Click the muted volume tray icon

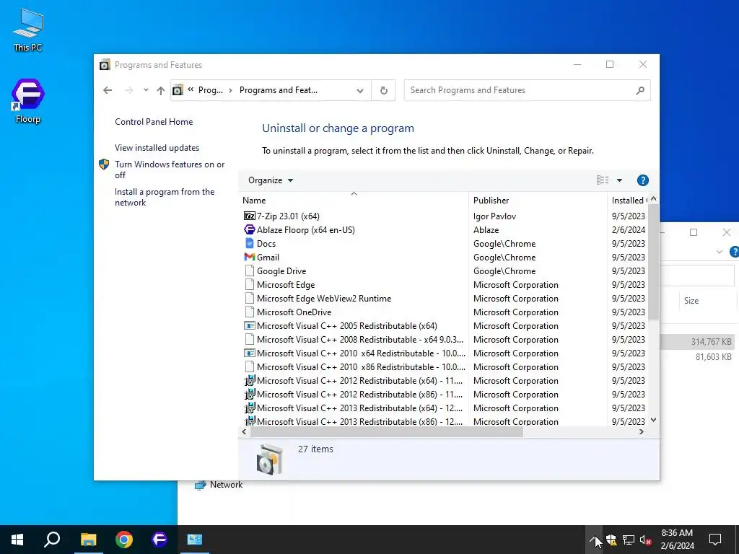(645, 540)
